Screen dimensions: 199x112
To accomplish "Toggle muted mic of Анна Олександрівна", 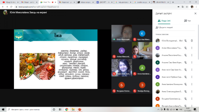I will click(x=185, y=91).
